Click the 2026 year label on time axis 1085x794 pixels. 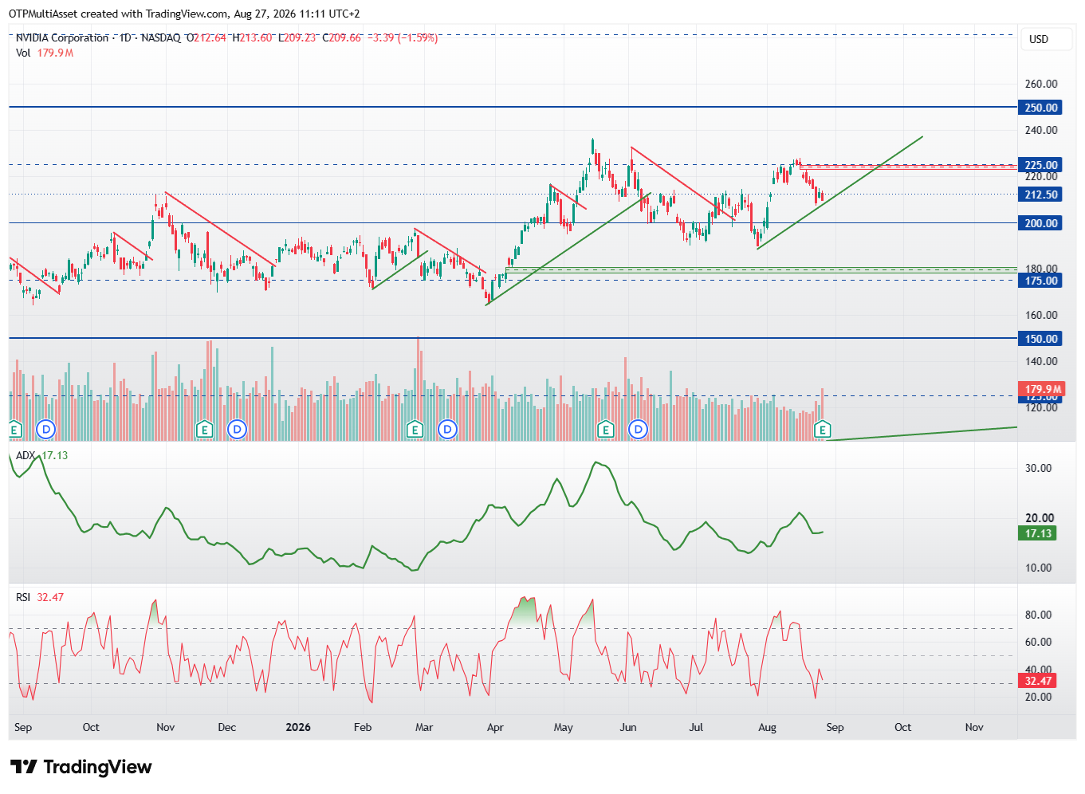(298, 727)
